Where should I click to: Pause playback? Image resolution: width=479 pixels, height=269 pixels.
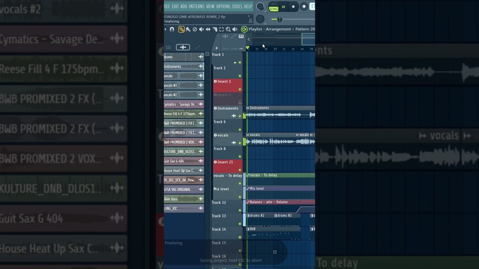tap(283, 7)
